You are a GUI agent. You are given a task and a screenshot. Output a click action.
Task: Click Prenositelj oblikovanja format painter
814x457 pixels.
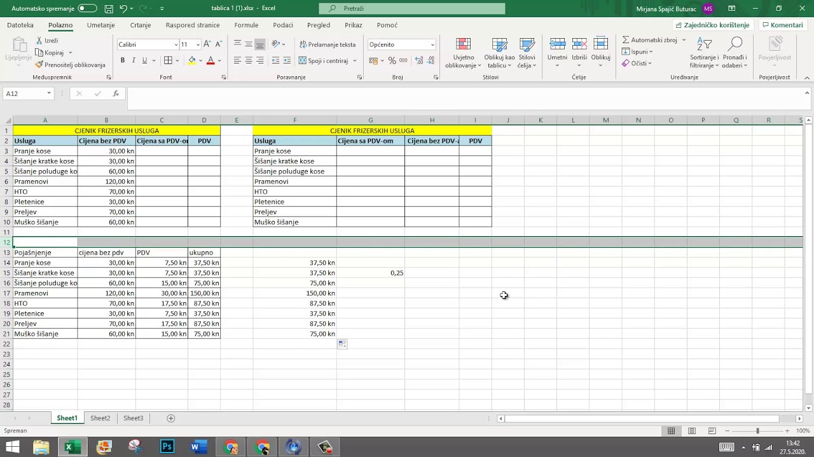[x=71, y=65]
